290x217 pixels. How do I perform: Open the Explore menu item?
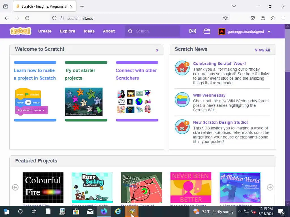pyautogui.click(x=67, y=31)
